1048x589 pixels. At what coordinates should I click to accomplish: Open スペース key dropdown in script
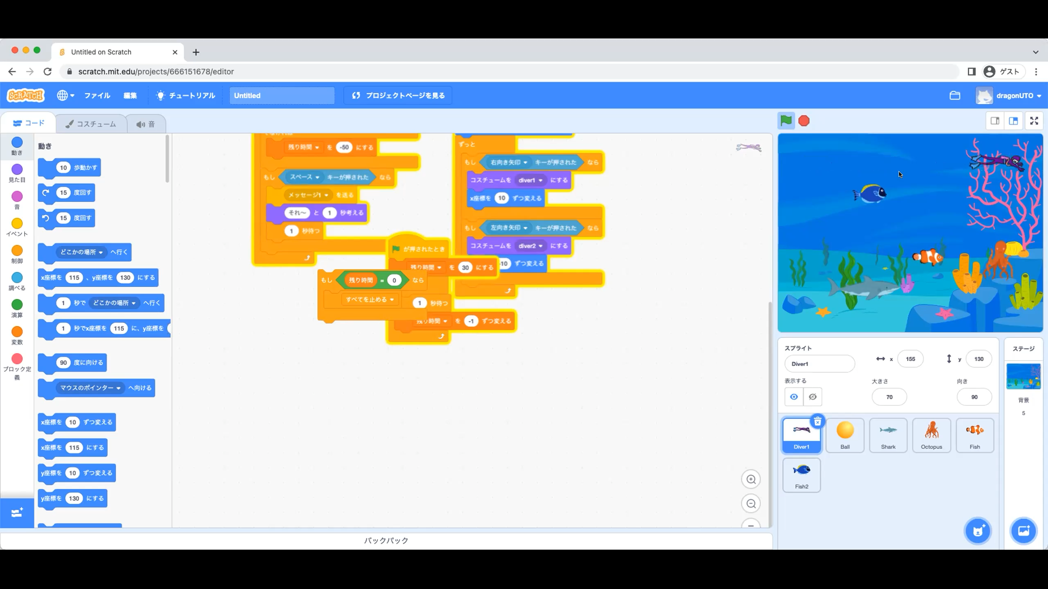coord(304,177)
